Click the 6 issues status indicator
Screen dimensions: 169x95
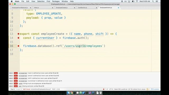click(x=27, y=89)
